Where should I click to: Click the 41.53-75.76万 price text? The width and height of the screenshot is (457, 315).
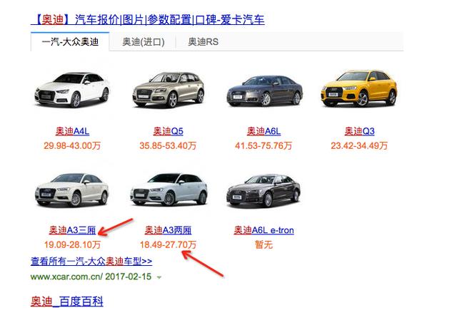coord(263,145)
